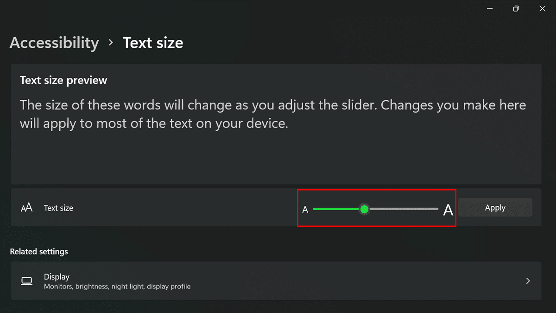The width and height of the screenshot is (556, 313).
Task: Click the breadcrumb chevron separator
Action: pyautogui.click(x=111, y=42)
